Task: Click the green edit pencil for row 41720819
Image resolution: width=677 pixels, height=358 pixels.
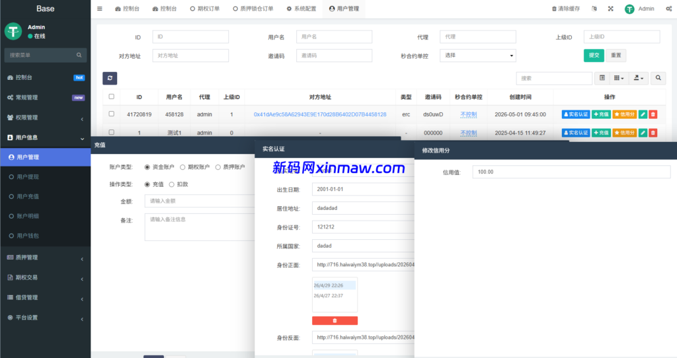Action: 643,114
